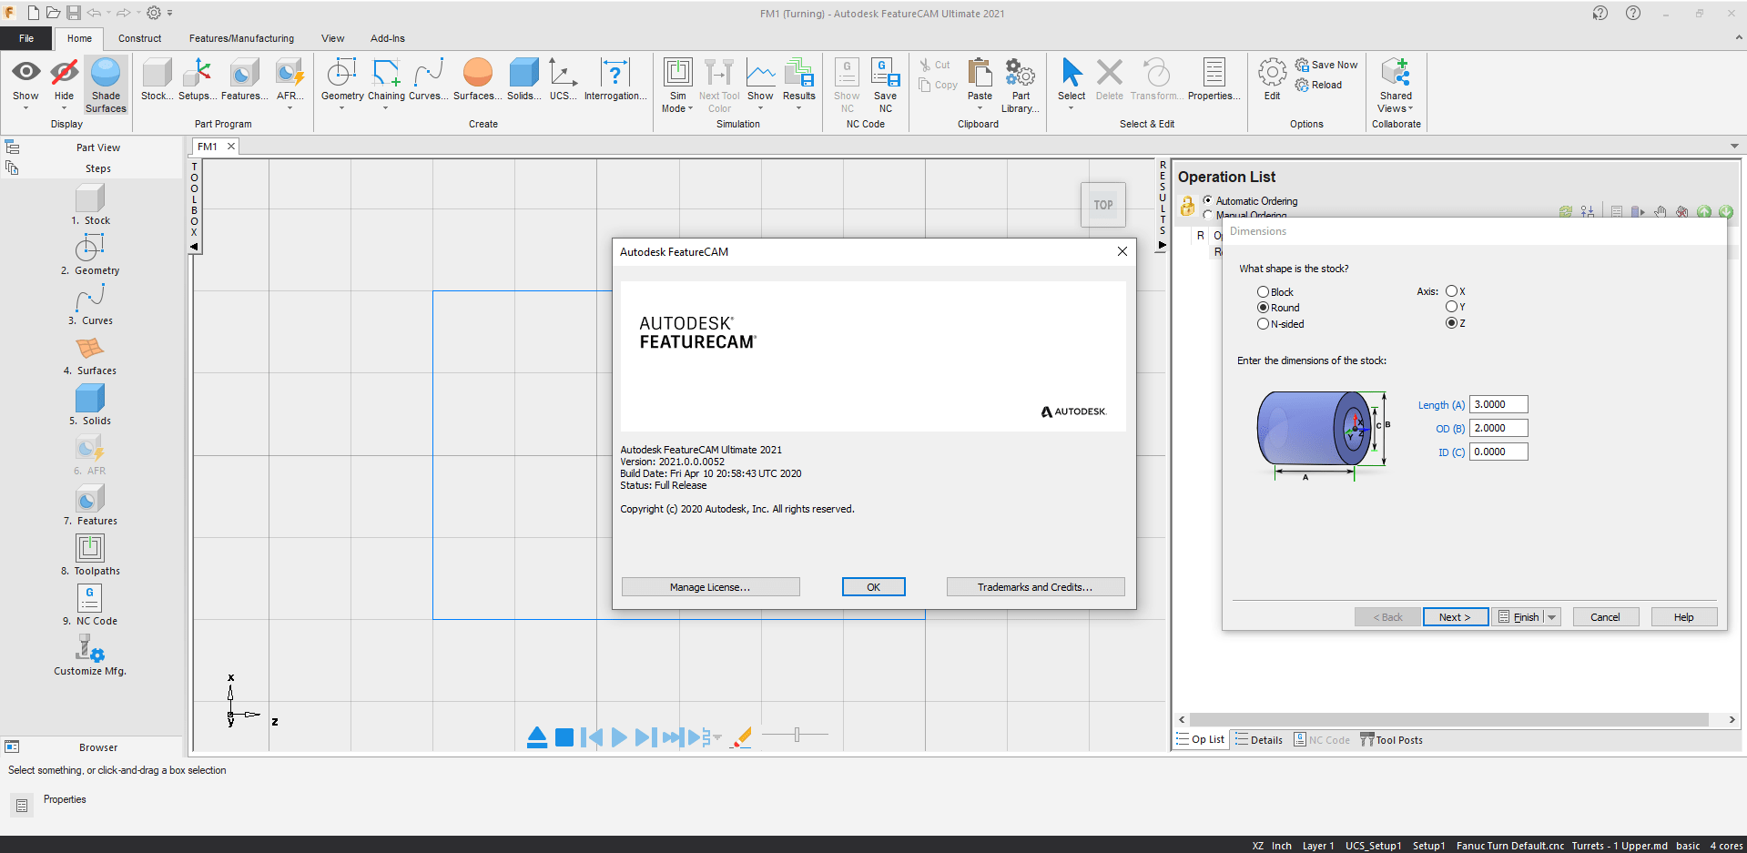Click Cancel in the Dimensions wizard
This screenshot has height=853, width=1747.
[x=1605, y=617]
